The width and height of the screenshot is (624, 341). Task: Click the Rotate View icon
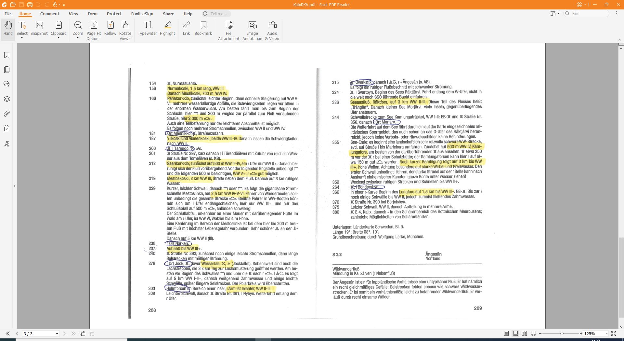coord(125,25)
